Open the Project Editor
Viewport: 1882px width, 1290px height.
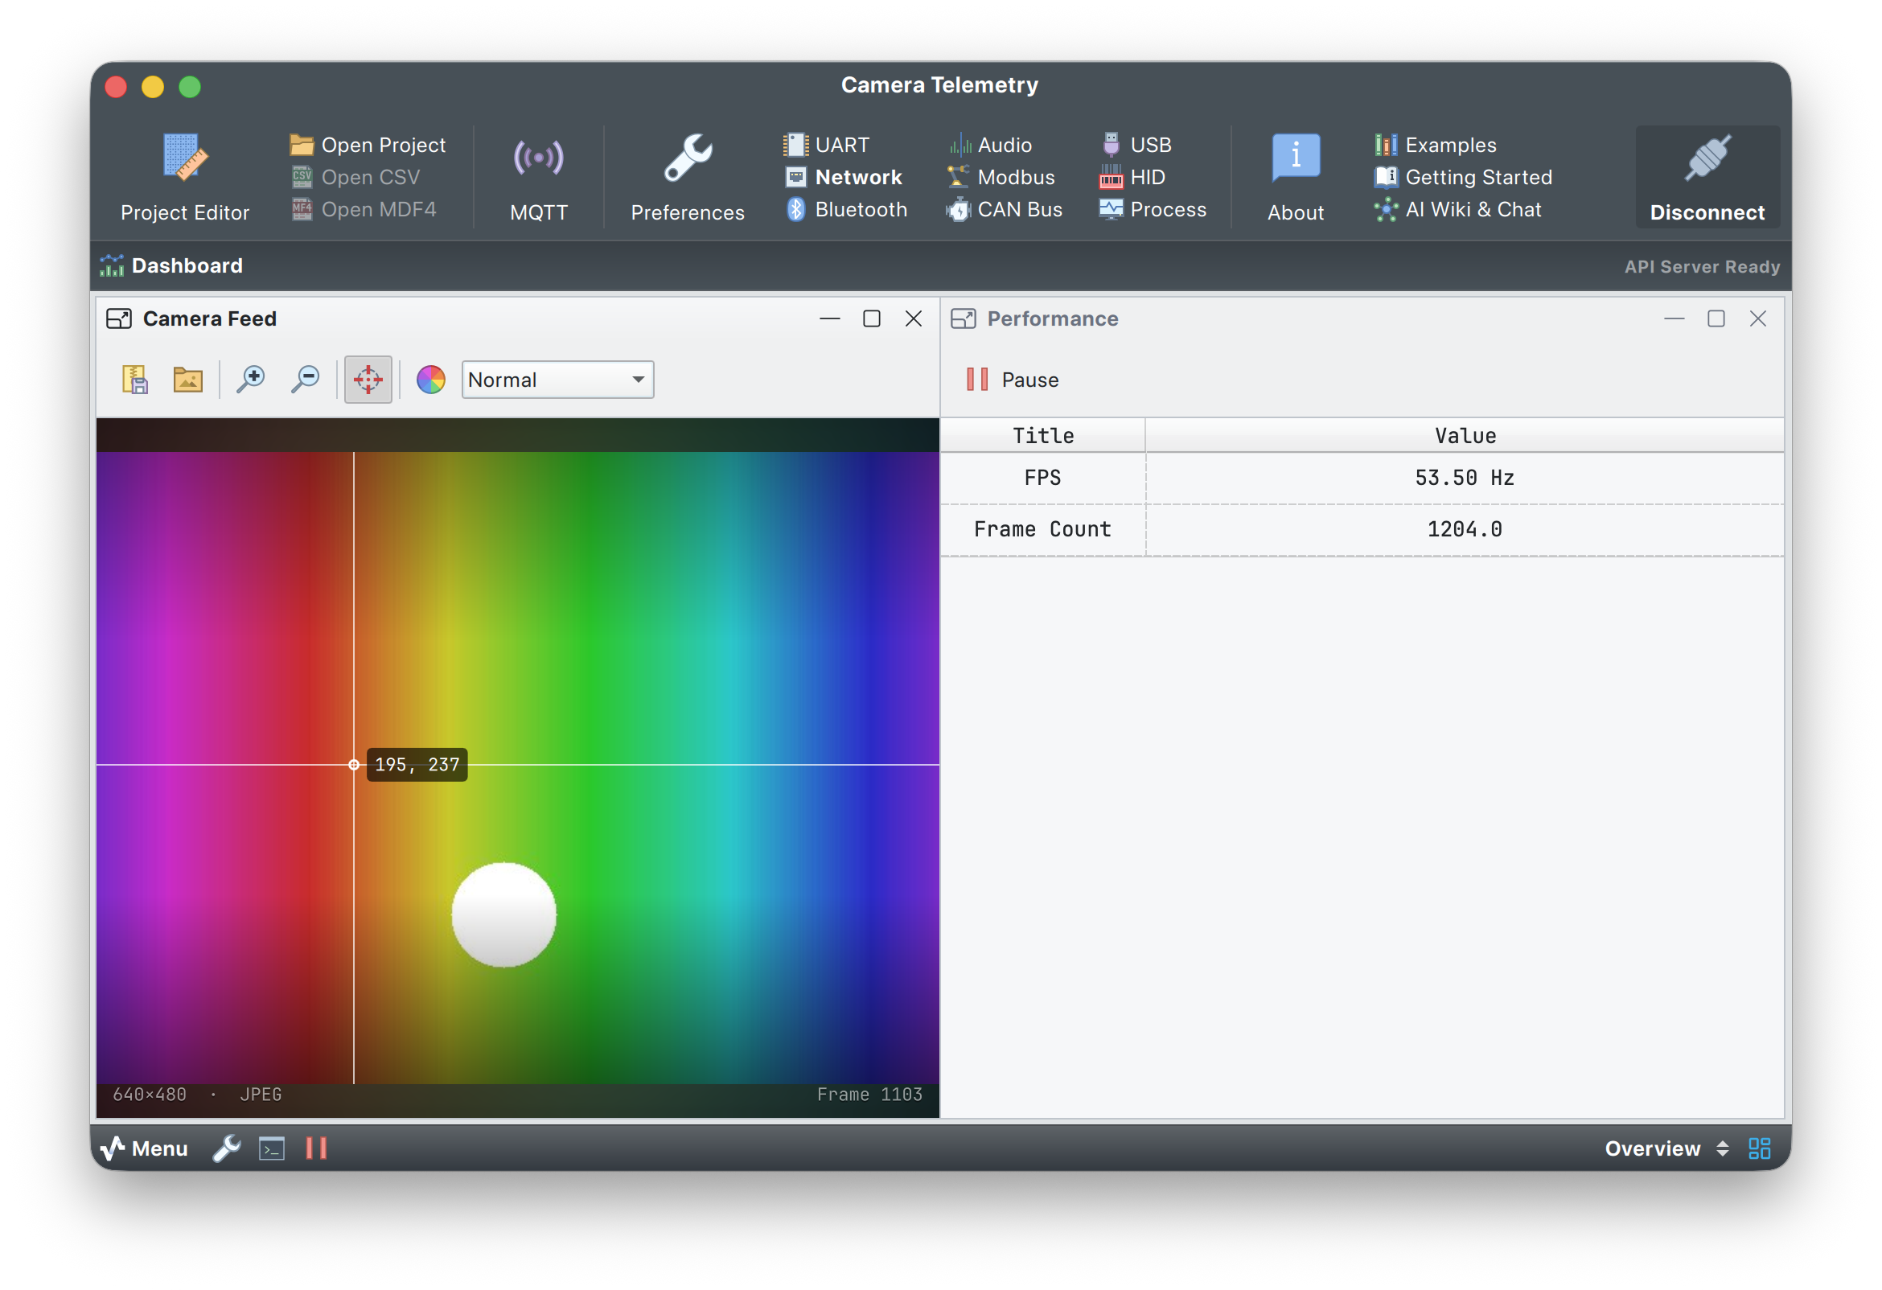point(185,177)
